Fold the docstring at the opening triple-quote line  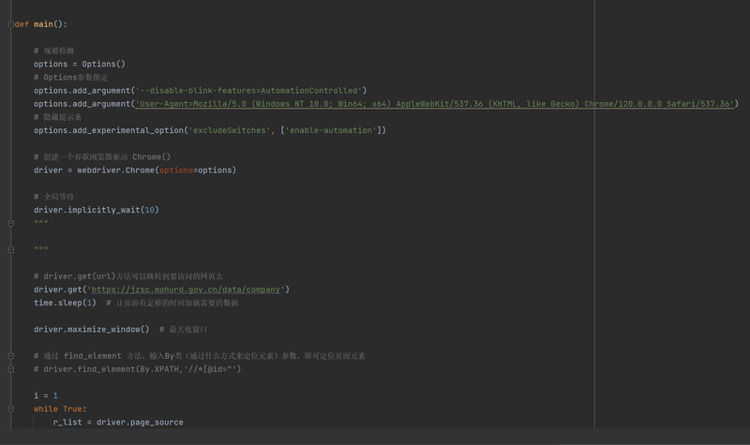click(x=10, y=223)
